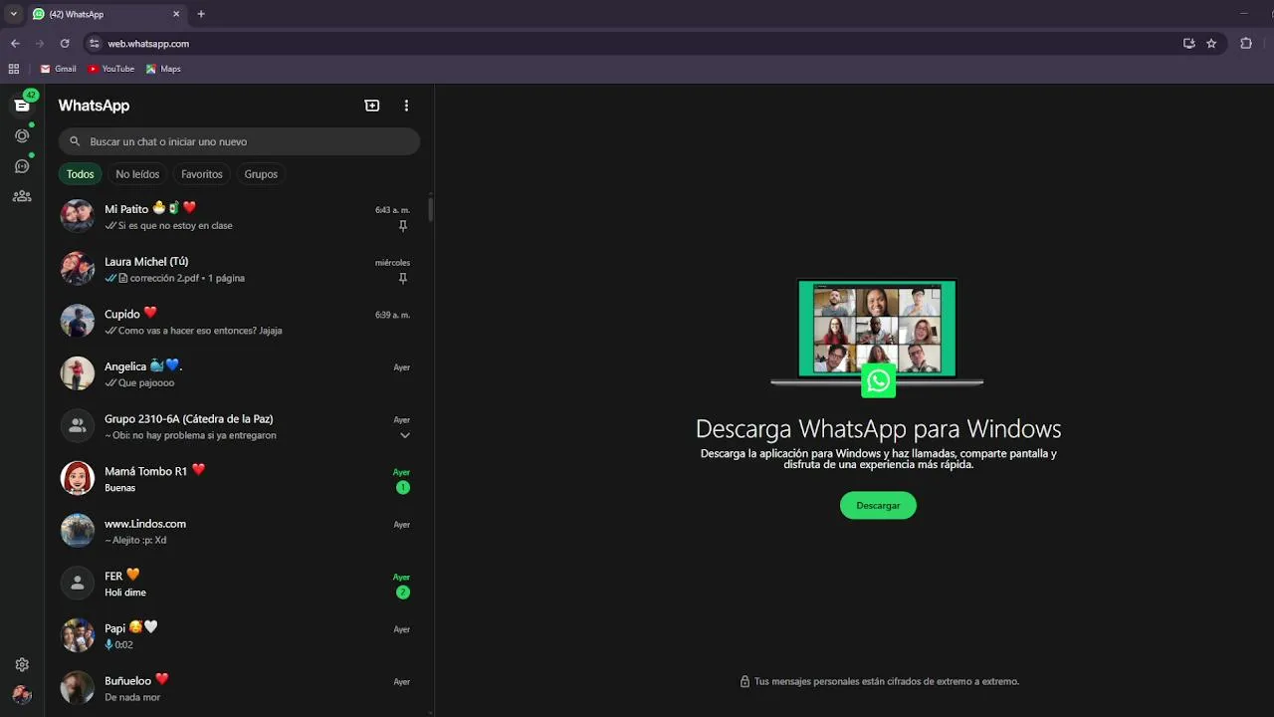Viewport: 1274px width, 717px height.
Task: Open the Mamá Tombo R1 chat
Action: (236, 479)
